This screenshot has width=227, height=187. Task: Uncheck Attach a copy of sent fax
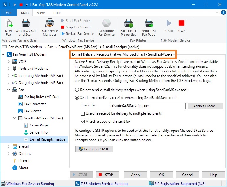pyautogui.click(x=83, y=121)
